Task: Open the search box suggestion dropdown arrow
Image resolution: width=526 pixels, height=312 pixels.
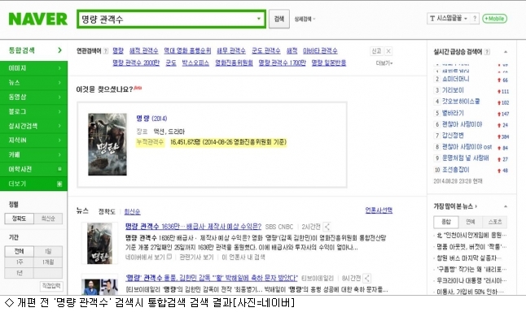Action: [x=259, y=19]
